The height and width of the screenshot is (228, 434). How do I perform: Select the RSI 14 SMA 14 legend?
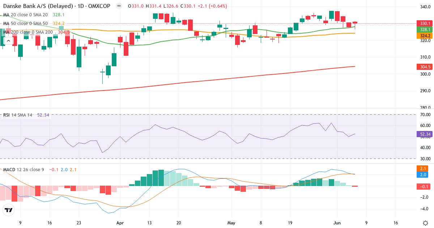18,115
